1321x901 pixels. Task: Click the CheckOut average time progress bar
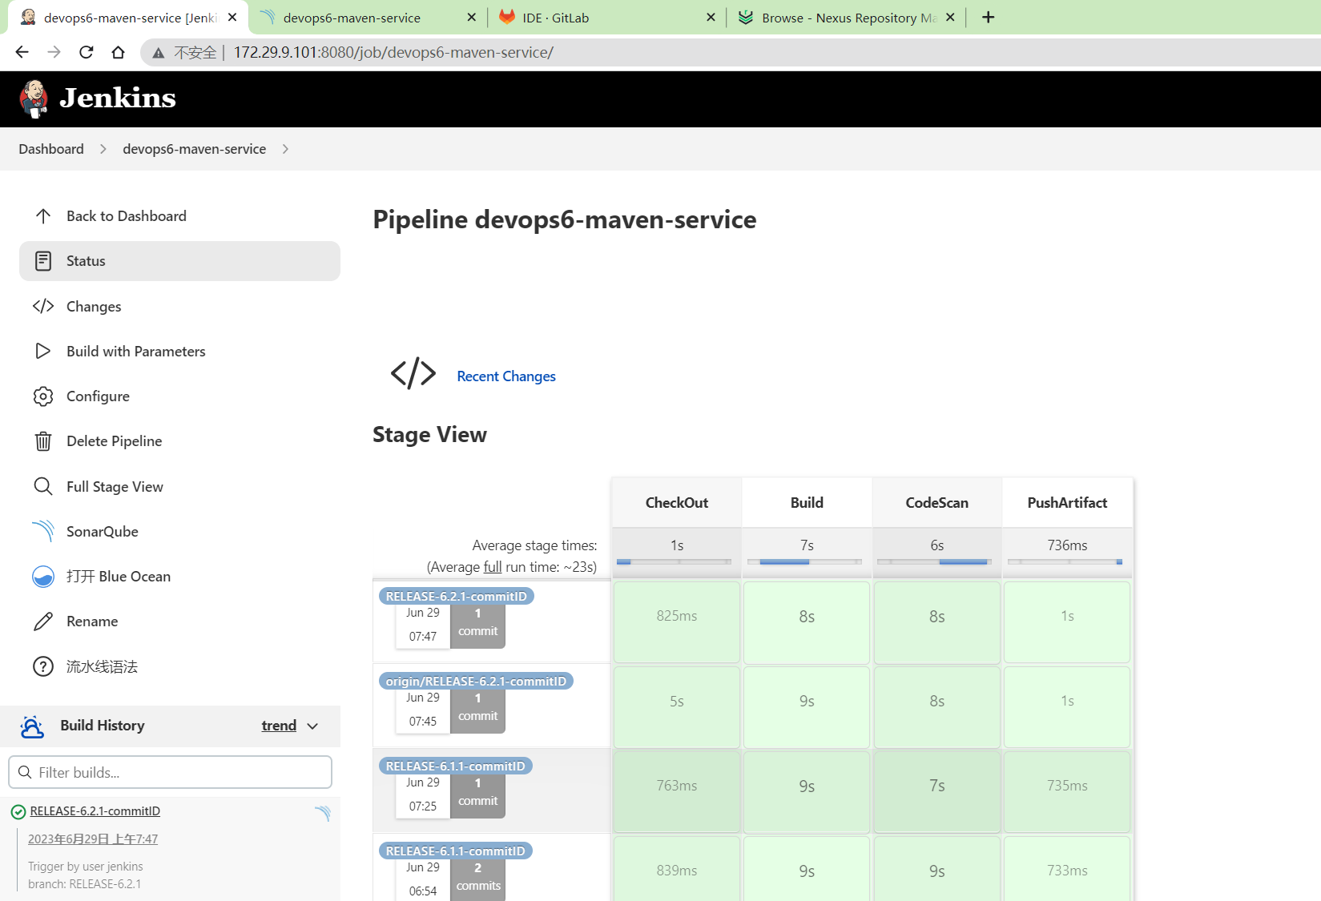[675, 562]
